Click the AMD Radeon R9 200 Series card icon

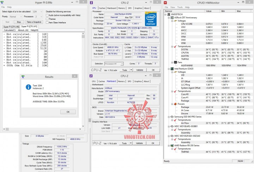(172, 146)
